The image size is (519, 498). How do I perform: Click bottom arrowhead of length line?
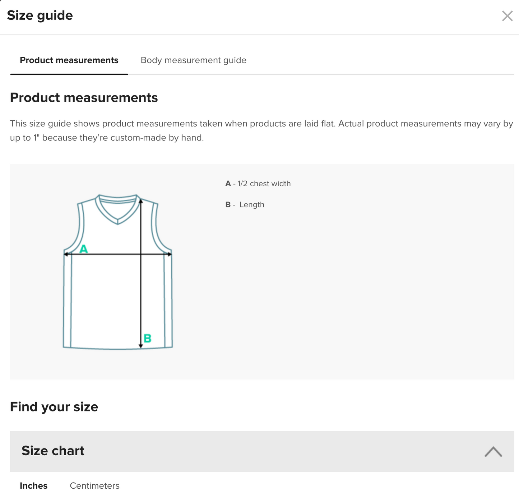coord(141,345)
